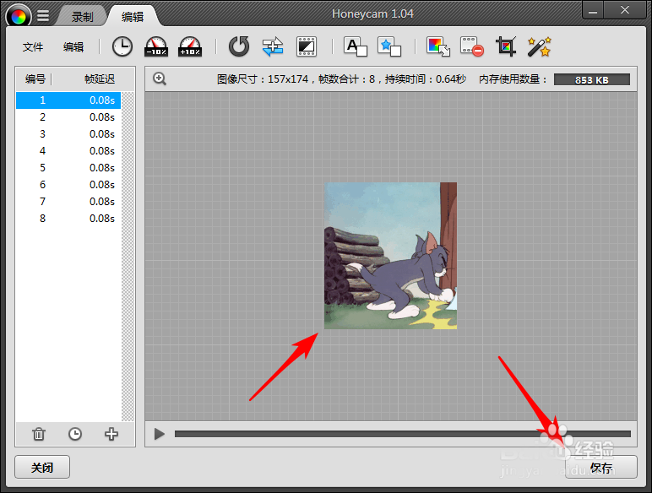Minimize the Honeycam window

coord(593,11)
